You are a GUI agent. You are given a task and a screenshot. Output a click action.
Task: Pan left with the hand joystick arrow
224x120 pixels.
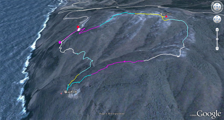215,19
